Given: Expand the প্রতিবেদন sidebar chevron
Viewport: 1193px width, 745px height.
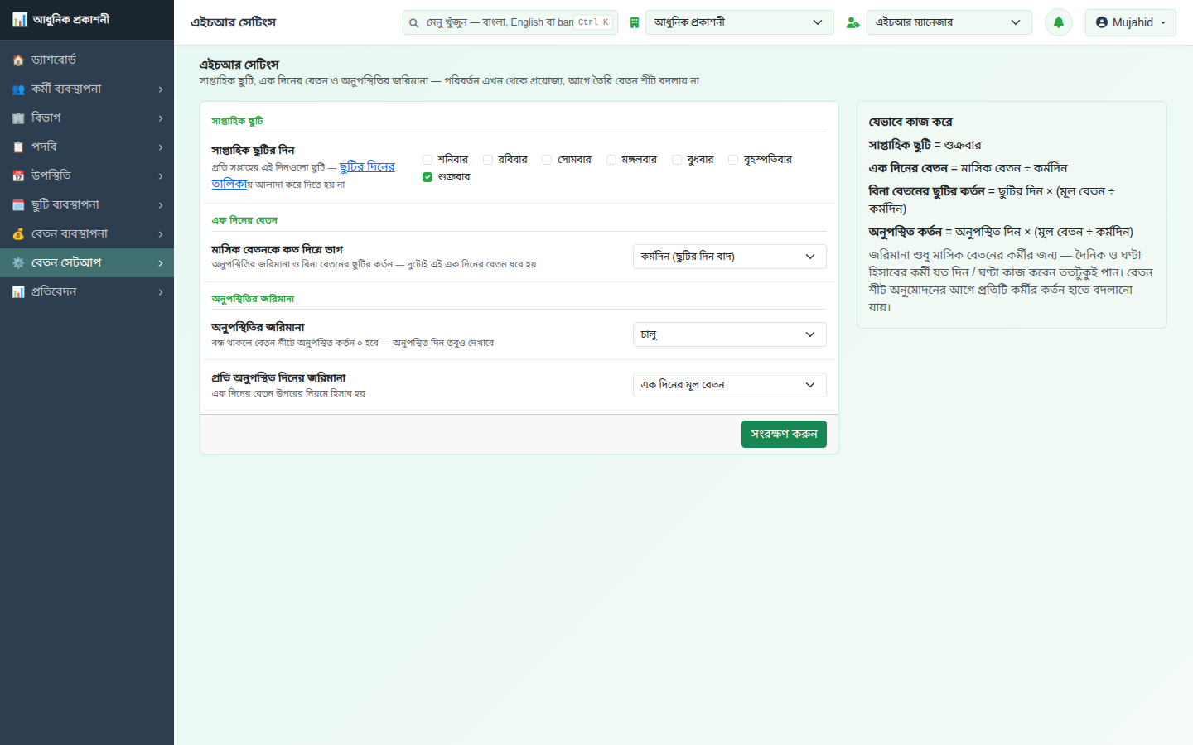Looking at the screenshot, I should pos(161,292).
